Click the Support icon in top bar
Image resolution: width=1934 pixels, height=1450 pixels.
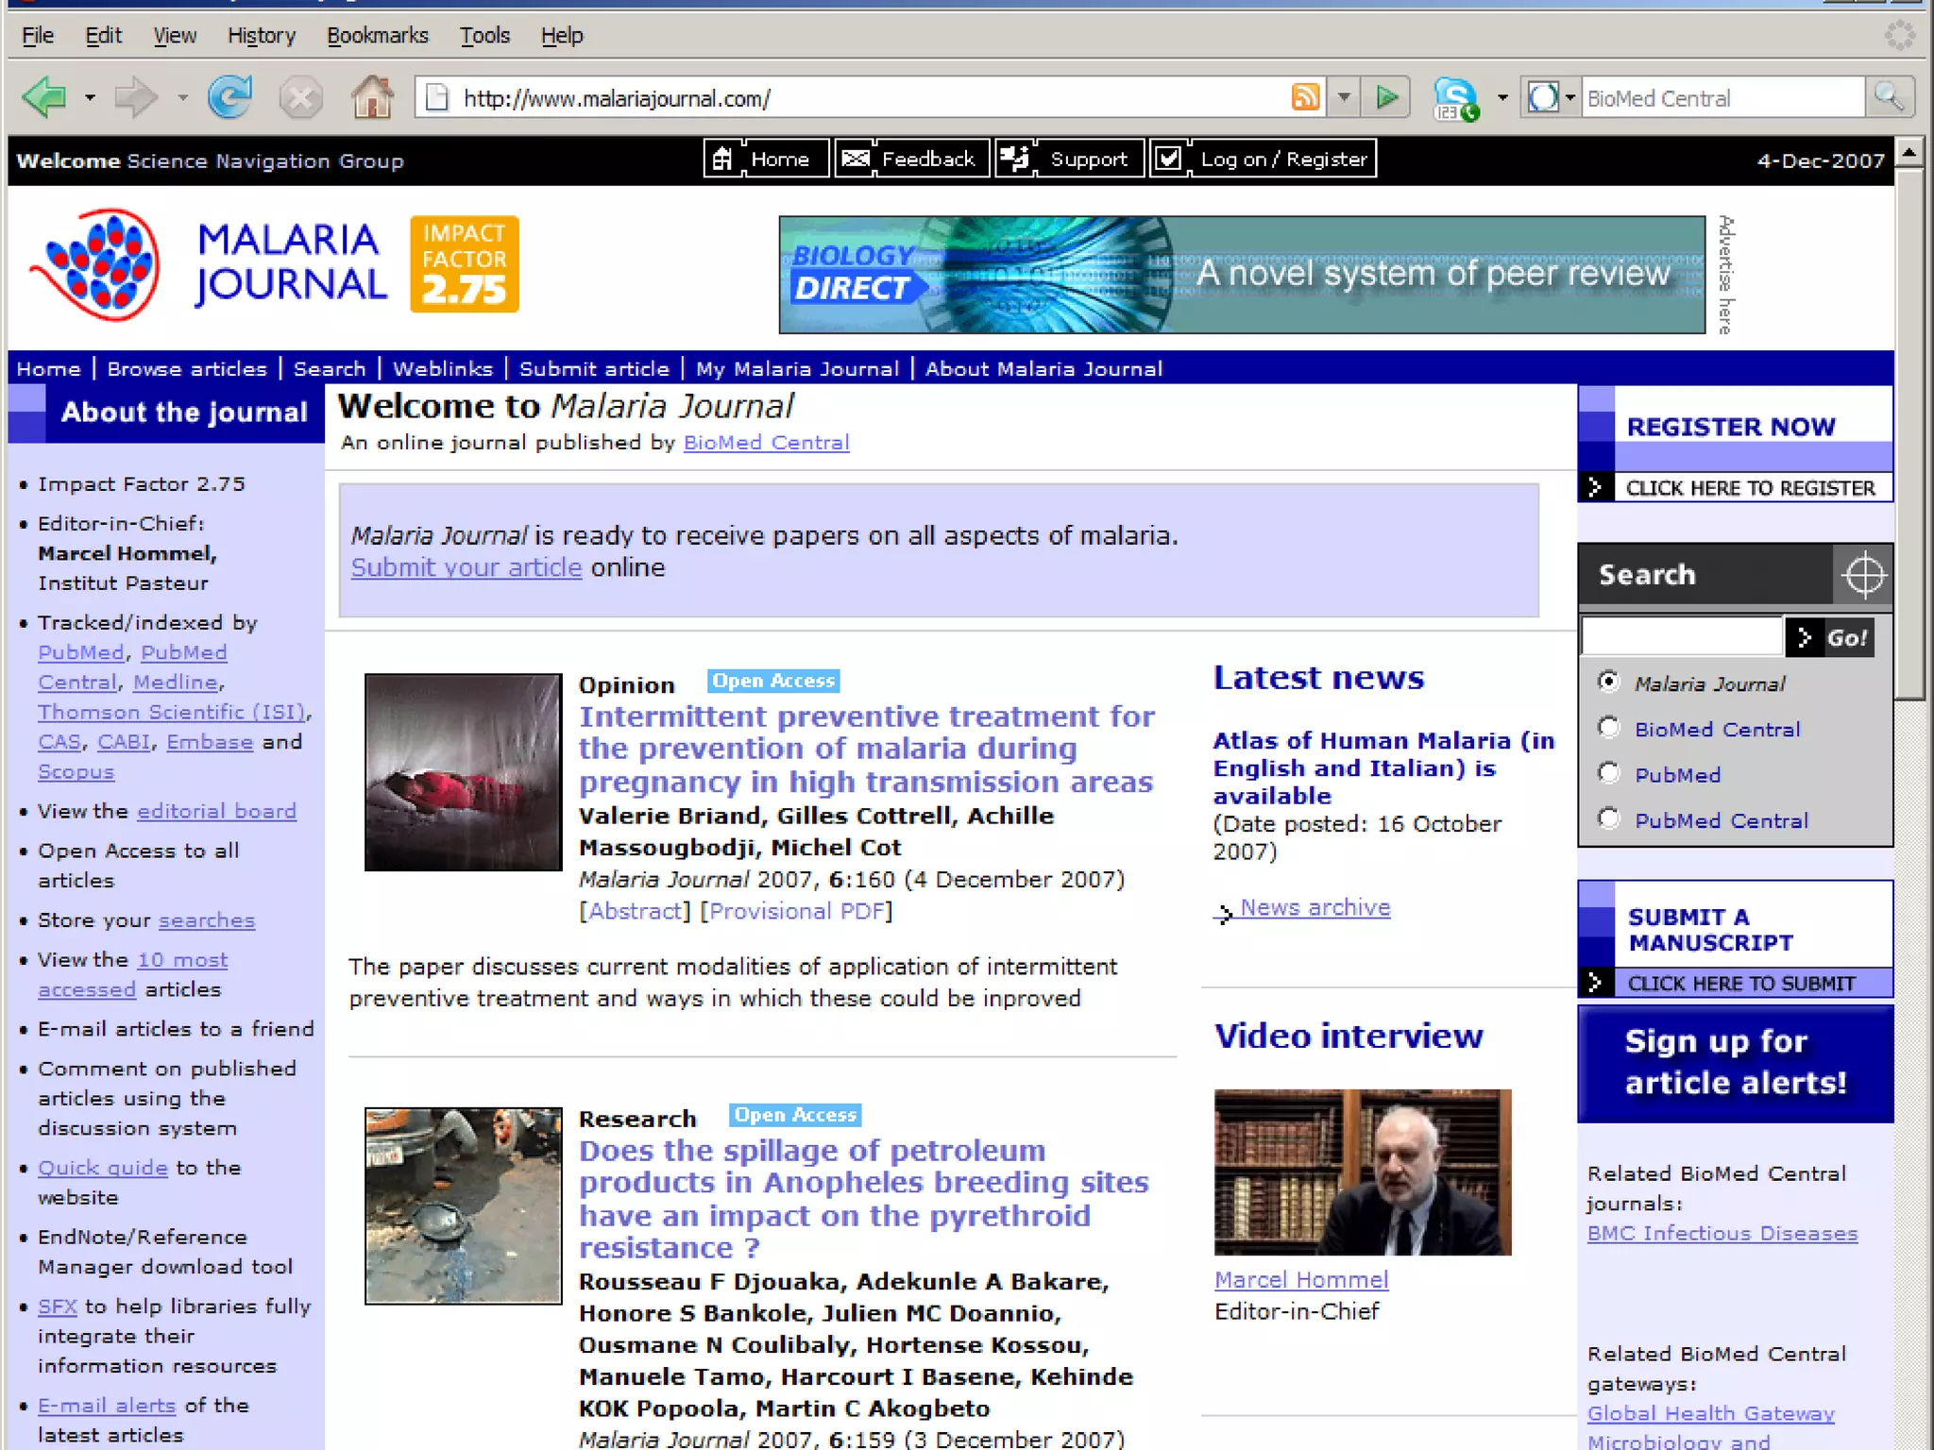(x=1015, y=159)
